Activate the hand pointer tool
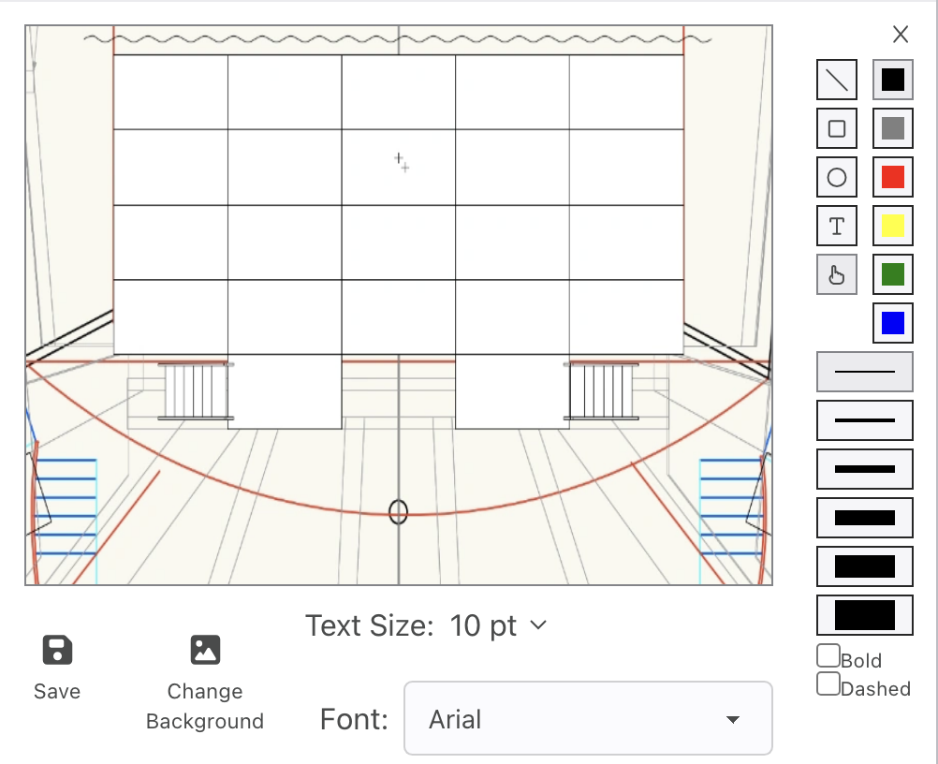 pos(837,274)
